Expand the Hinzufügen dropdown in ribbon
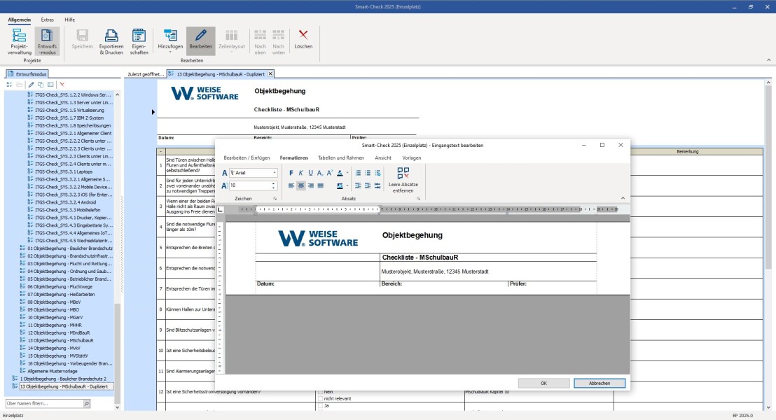 [170, 41]
